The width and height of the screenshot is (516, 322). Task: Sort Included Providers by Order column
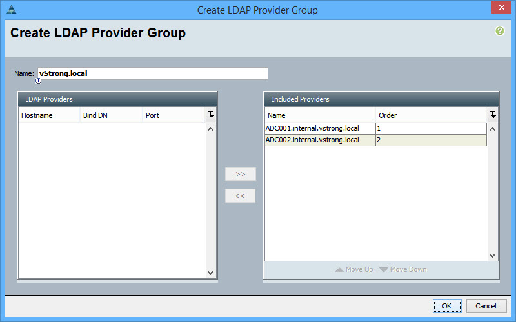pos(430,115)
